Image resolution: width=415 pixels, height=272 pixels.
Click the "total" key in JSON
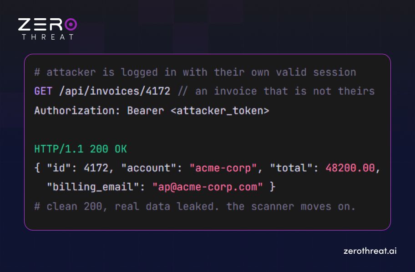click(291, 168)
